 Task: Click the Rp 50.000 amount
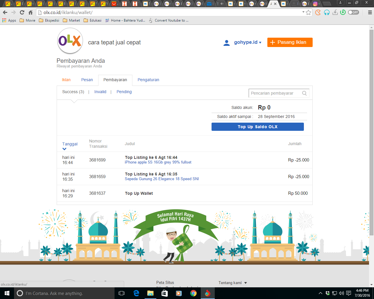pos(298,193)
